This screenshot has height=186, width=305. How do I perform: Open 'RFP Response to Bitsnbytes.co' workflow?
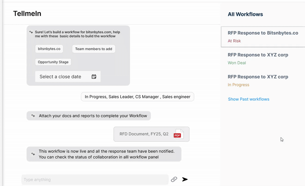(x=263, y=37)
